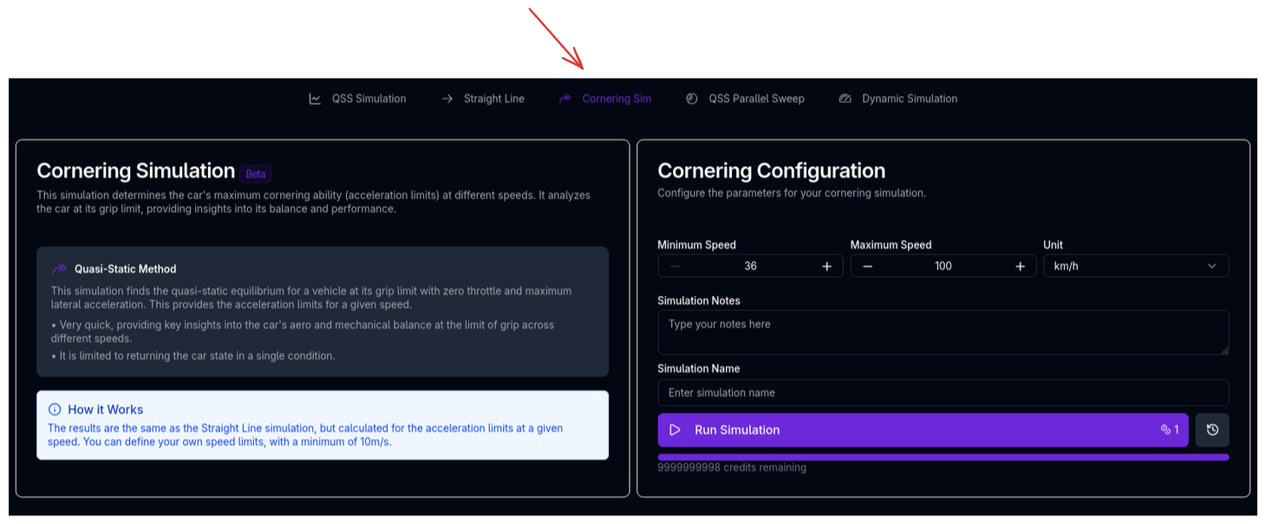Viewport: 1266px width, 524px height.
Task: Click the Simulation Notes text area
Action: (943, 332)
